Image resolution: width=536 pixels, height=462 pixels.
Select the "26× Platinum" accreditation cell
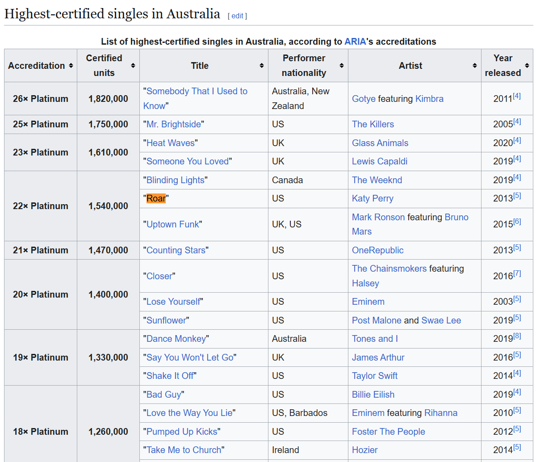[41, 99]
